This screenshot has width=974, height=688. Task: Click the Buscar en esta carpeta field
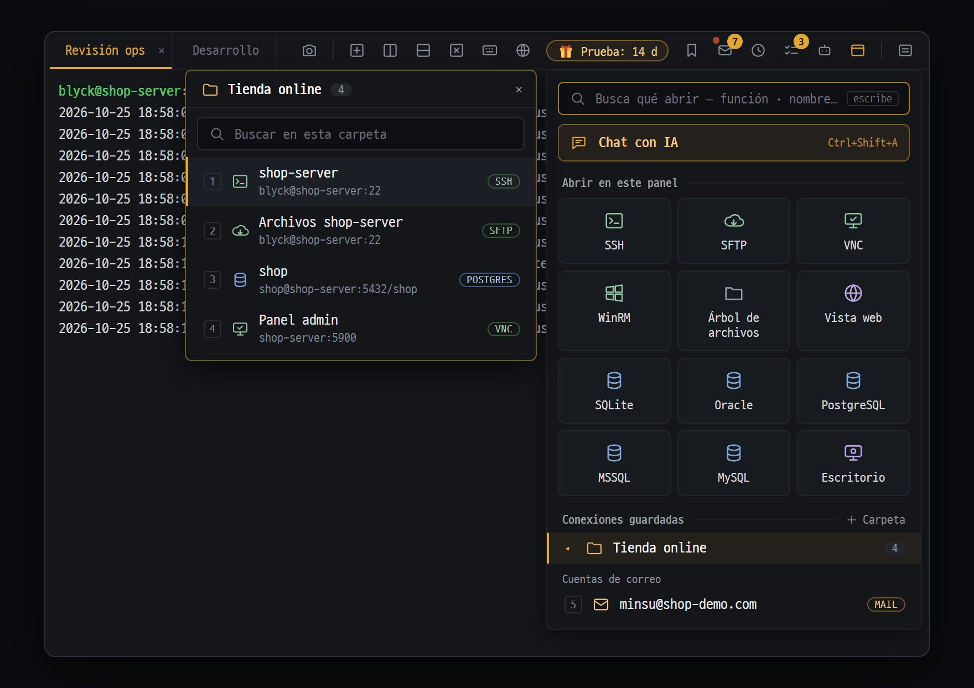point(361,134)
